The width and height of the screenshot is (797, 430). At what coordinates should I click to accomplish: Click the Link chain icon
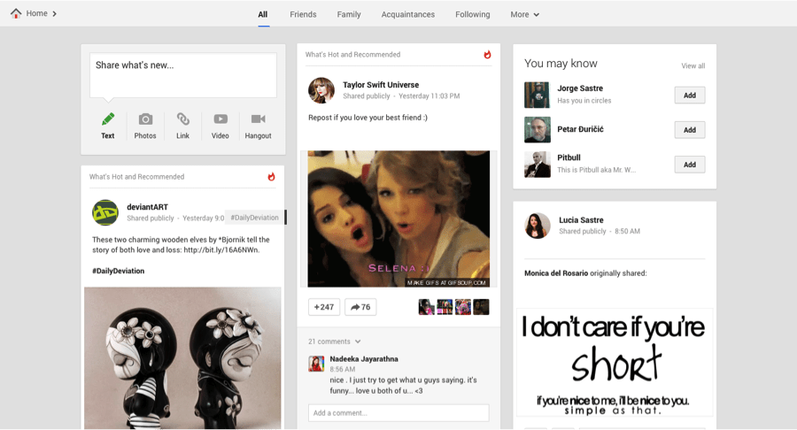(183, 119)
